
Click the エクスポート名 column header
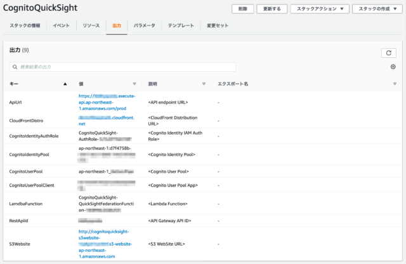pyautogui.click(x=233, y=84)
